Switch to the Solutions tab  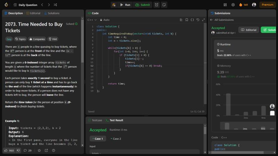coord(52,13)
